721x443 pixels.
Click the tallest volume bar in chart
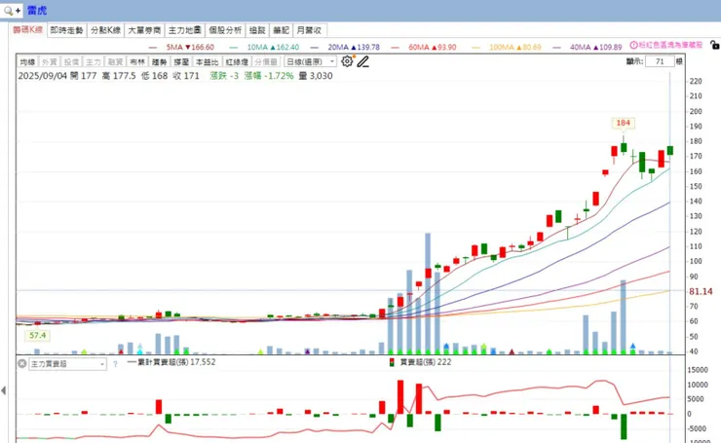(428, 293)
